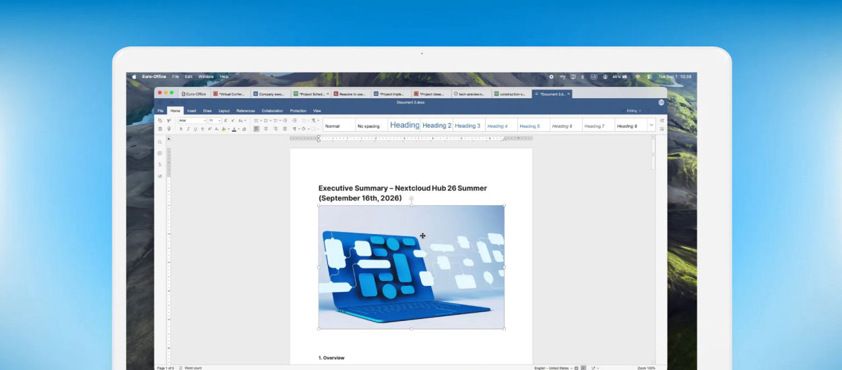This screenshot has height=370, width=842.
Task: Switch to the Collaboration ribbon tab
Action: pyautogui.click(x=273, y=110)
